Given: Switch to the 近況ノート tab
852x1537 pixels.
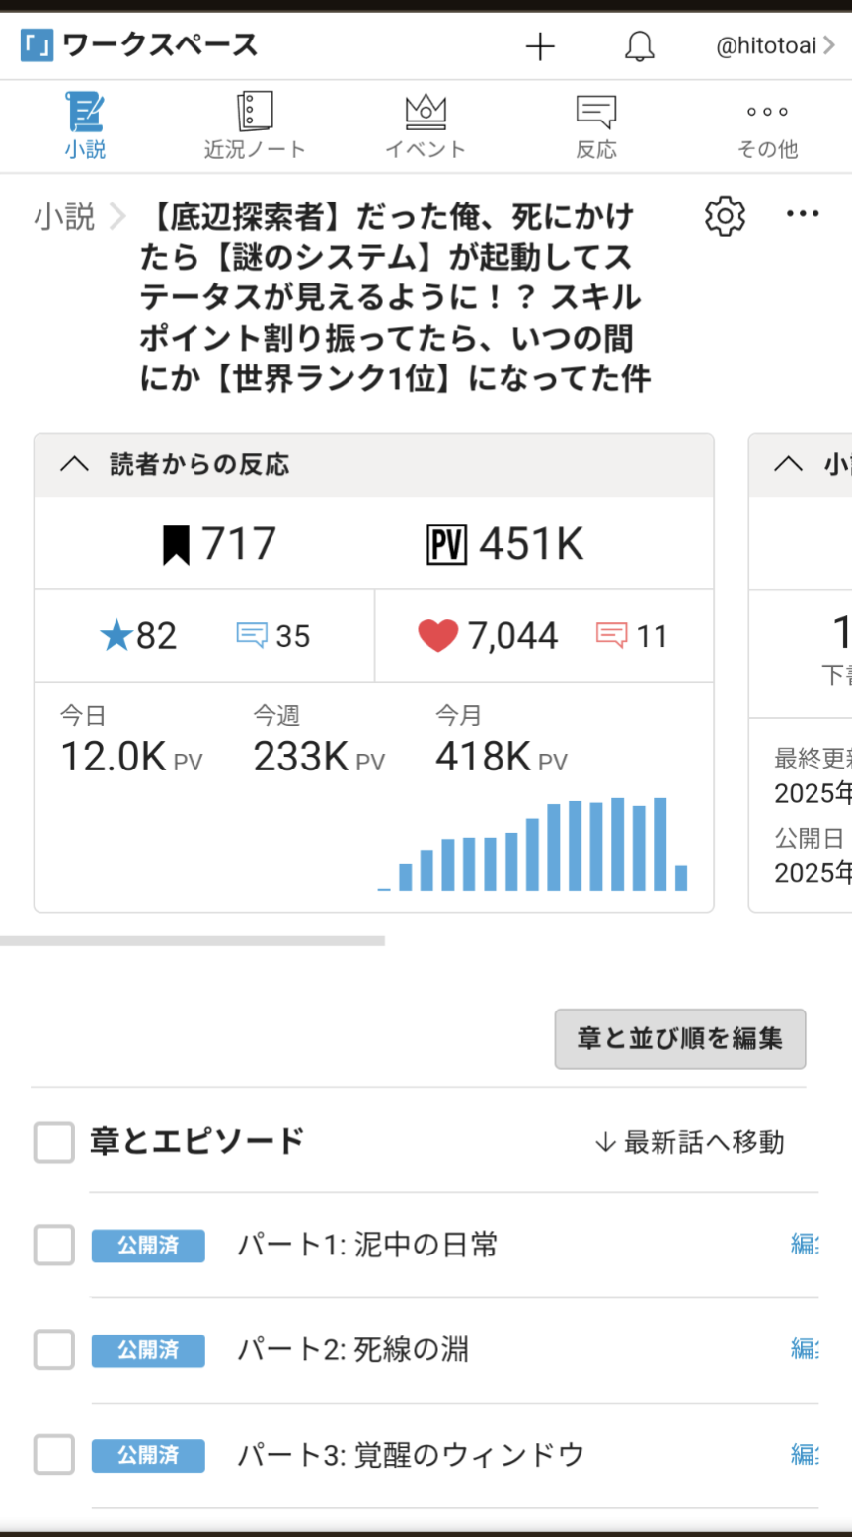Looking at the screenshot, I should (x=255, y=126).
